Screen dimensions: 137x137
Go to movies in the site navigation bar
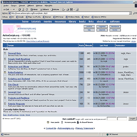click(x=48, y=22)
